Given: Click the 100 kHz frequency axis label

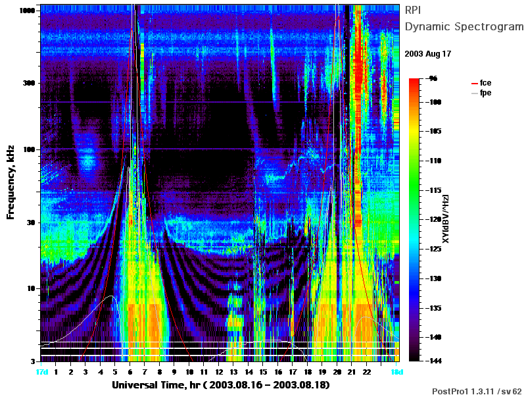Looking at the screenshot, I should tap(29, 149).
